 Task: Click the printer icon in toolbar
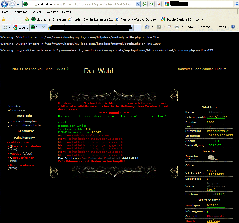tap(177, 27)
